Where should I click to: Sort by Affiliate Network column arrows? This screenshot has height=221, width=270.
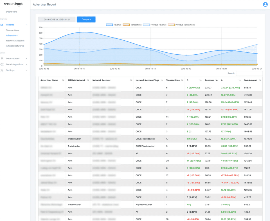point(88,80)
